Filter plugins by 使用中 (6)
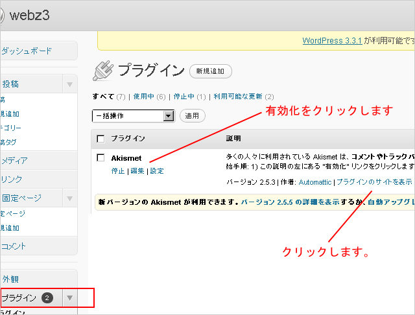Screen dimensions: 415x315 [x=149, y=97]
